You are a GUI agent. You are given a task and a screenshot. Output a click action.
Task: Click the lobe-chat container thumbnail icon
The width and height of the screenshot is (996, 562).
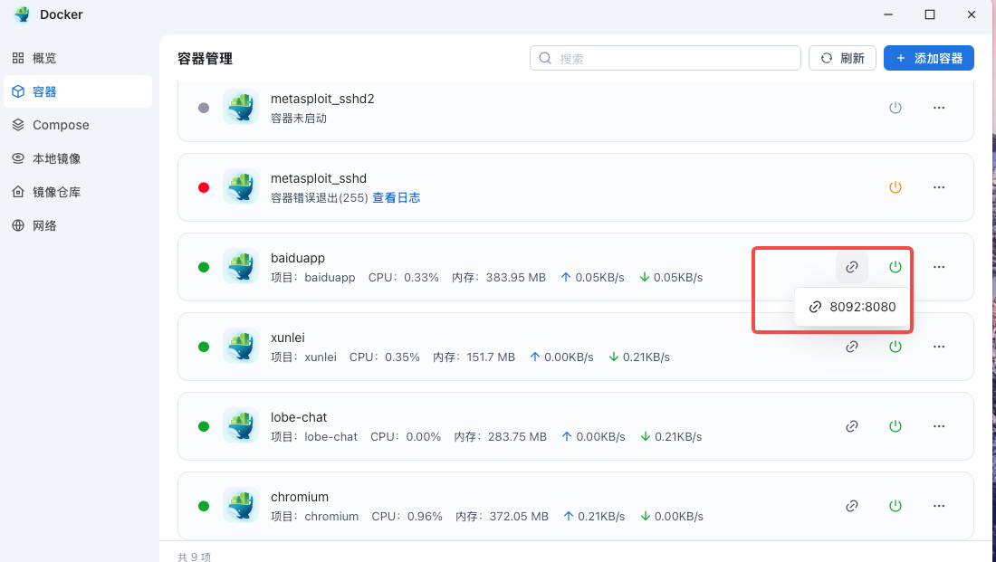point(241,425)
